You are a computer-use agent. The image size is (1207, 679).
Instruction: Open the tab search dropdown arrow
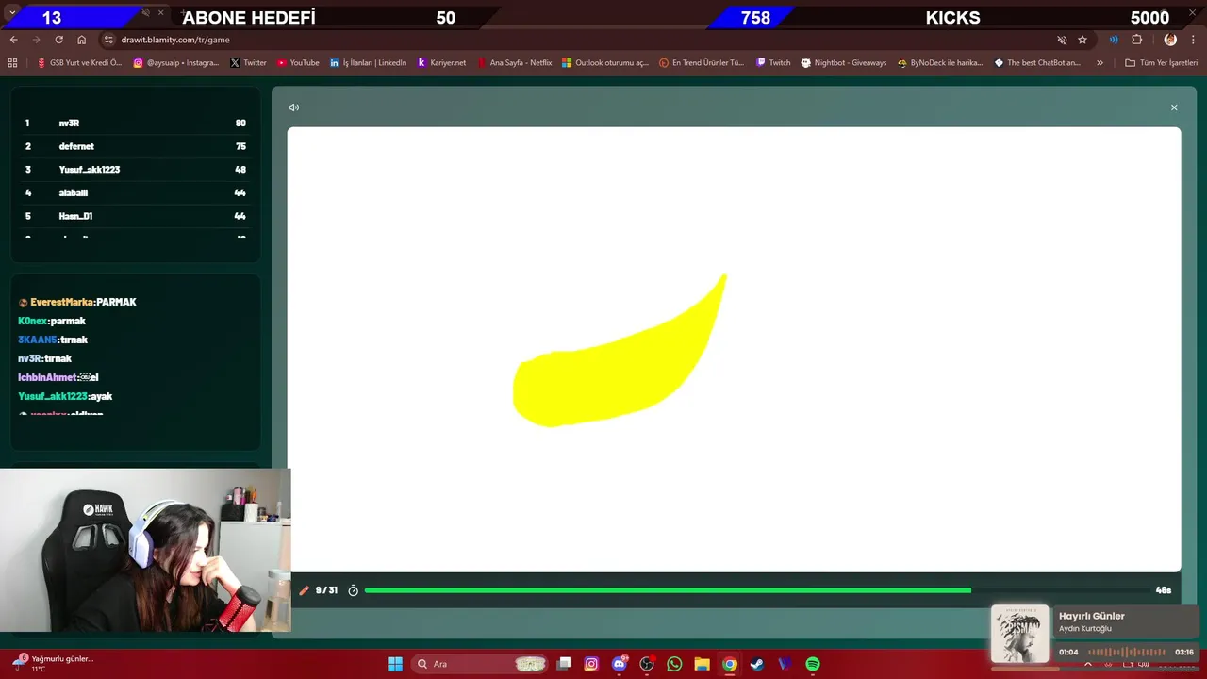[12, 10]
